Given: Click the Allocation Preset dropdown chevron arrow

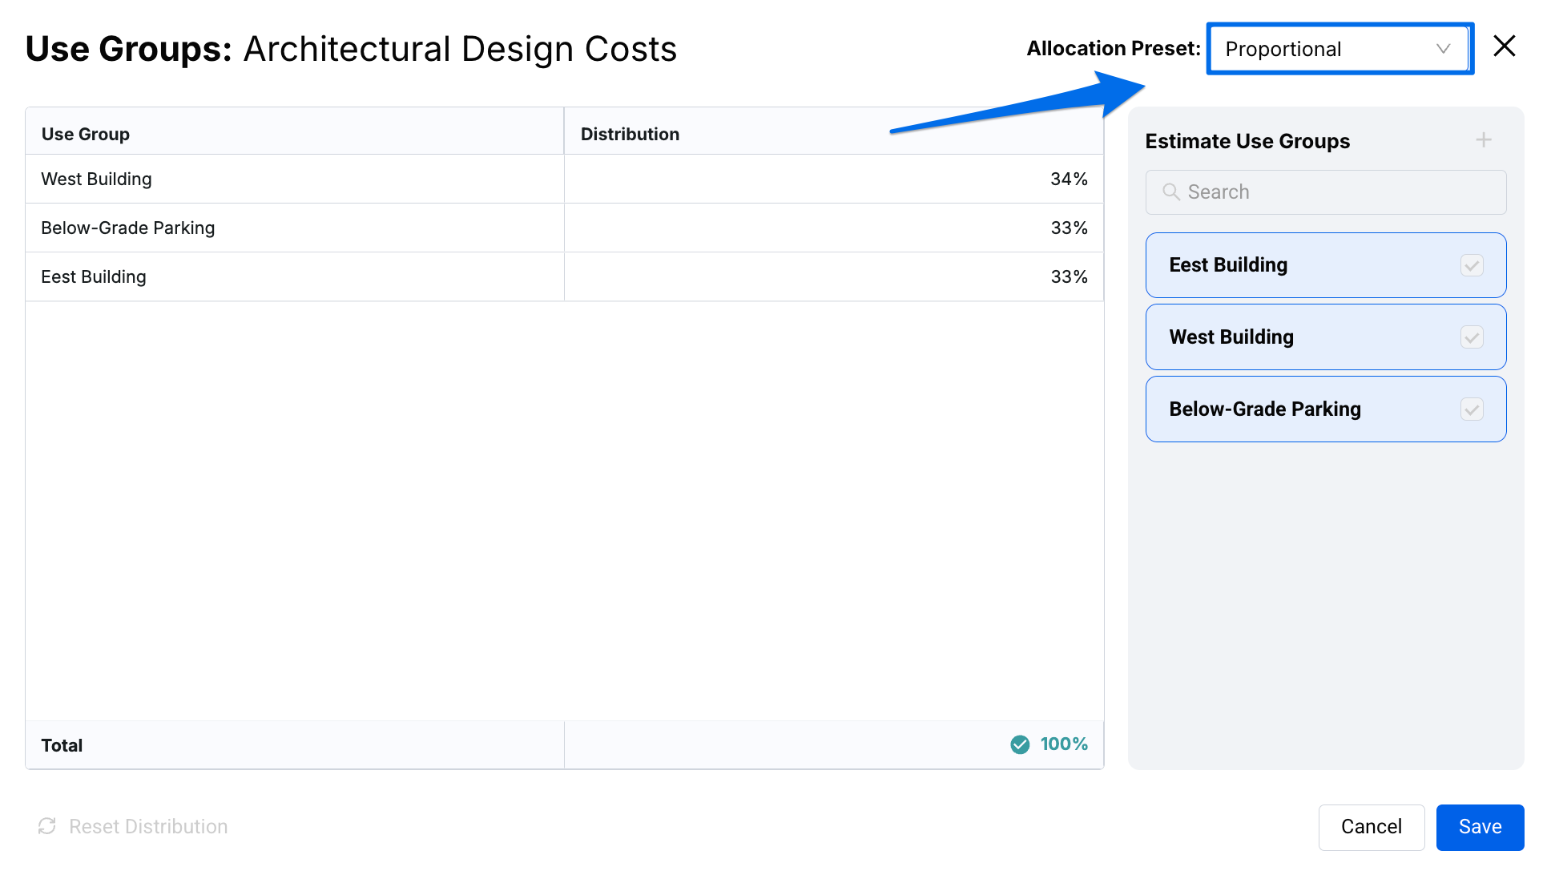Looking at the screenshot, I should (1443, 49).
